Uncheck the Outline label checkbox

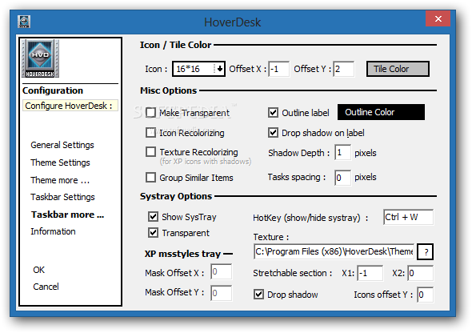[273, 113]
